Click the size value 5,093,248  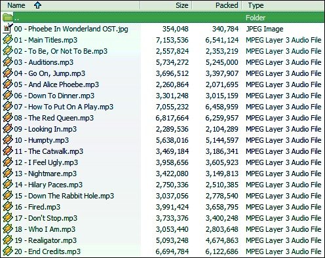coord(172,240)
